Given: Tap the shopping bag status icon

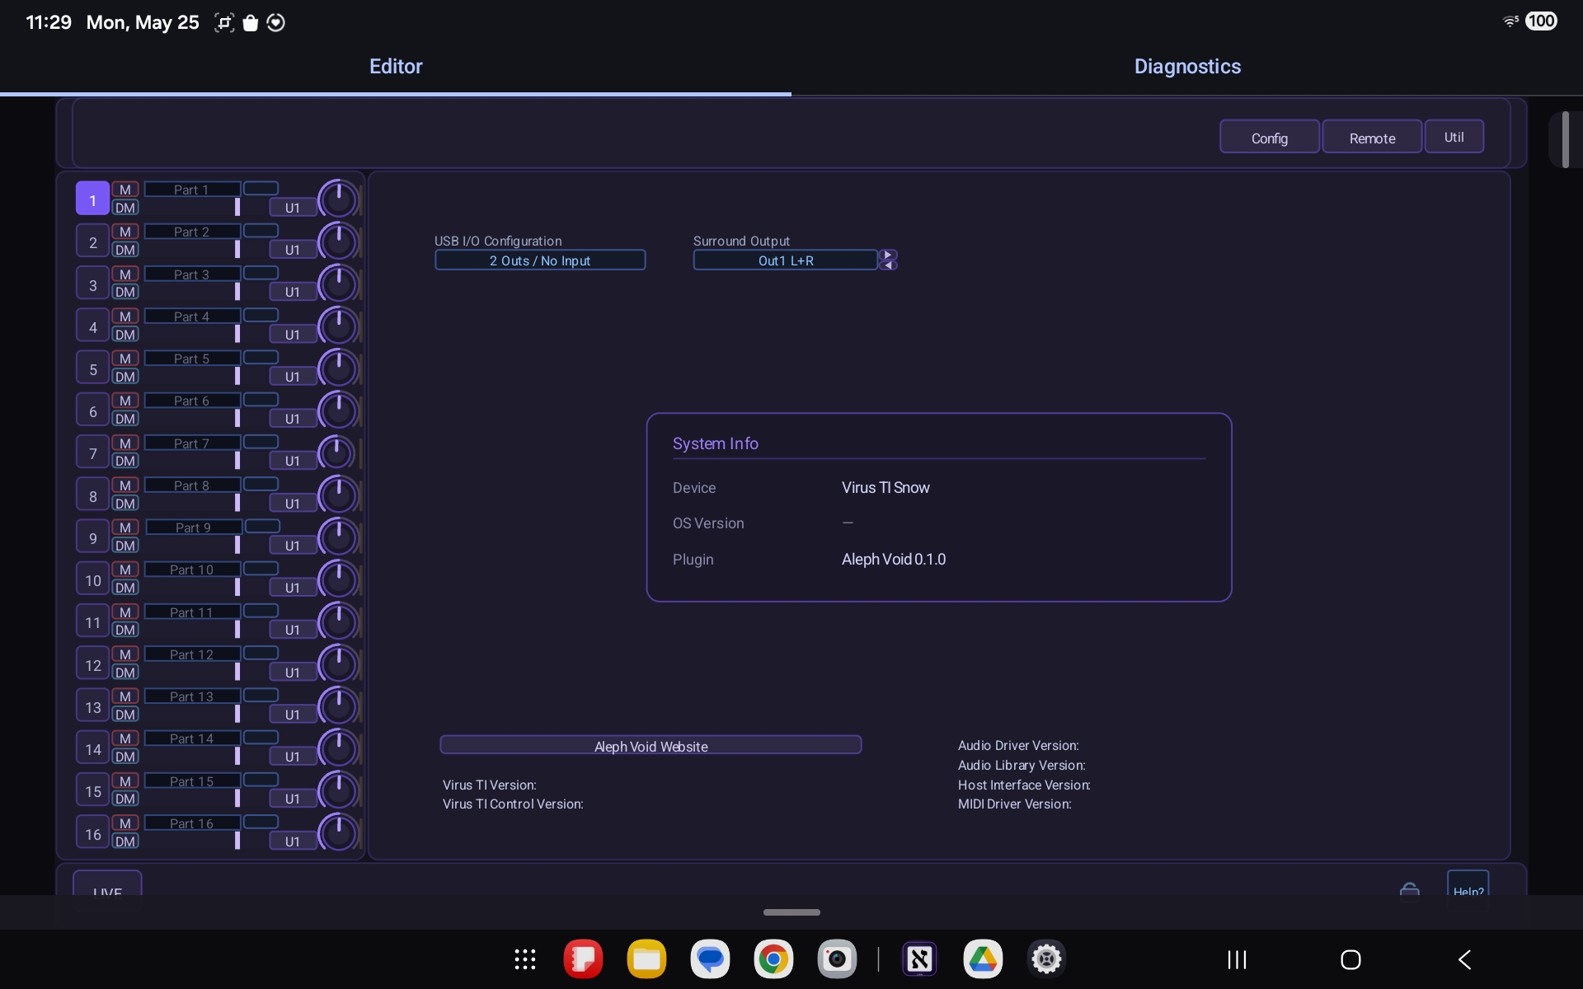Looking at the screenshot, I should coord(251,23).
